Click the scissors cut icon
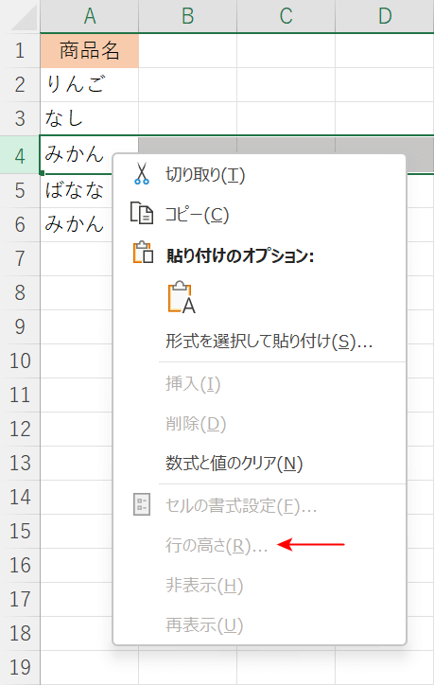 pos(142,174)
